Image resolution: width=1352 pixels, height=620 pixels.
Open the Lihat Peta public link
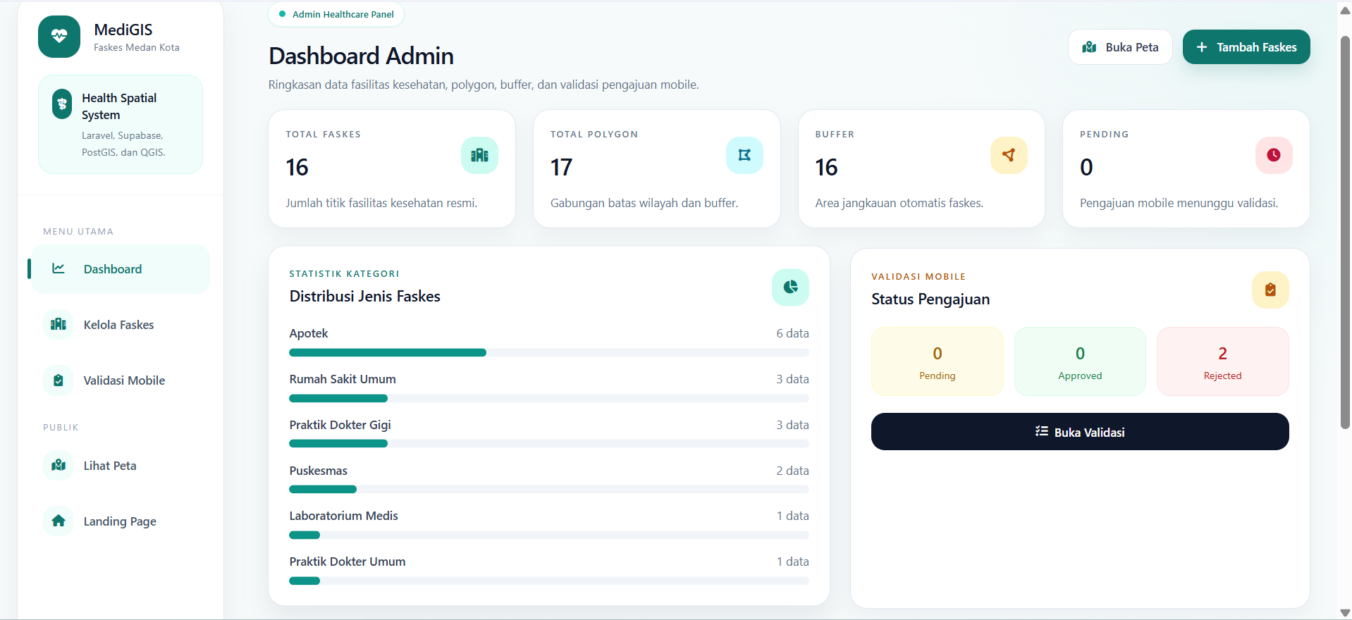(121, 466)
